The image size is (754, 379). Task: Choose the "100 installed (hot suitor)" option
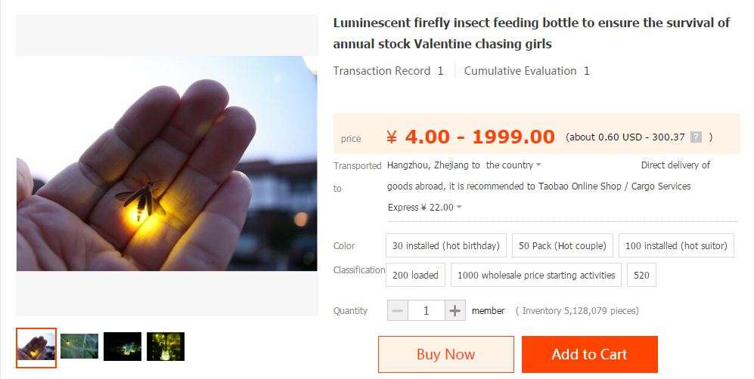tap(676, 245)
